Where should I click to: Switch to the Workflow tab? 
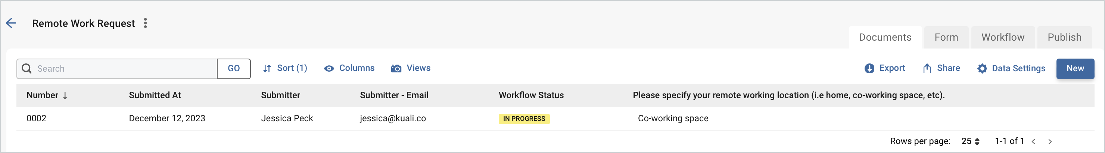[x=1002, y=37]
